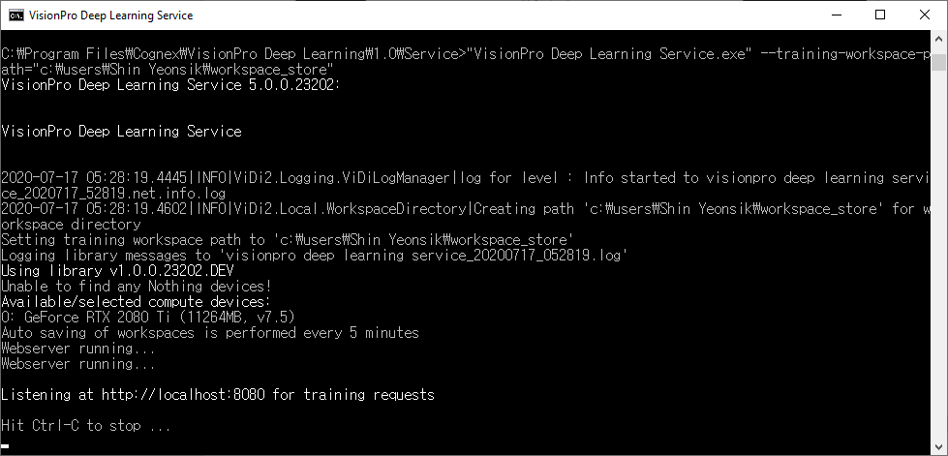Viewport: 948px width, 456px height.
Task: Click the 'Logging library messages to' log filename line
Action: pos(315,256)
